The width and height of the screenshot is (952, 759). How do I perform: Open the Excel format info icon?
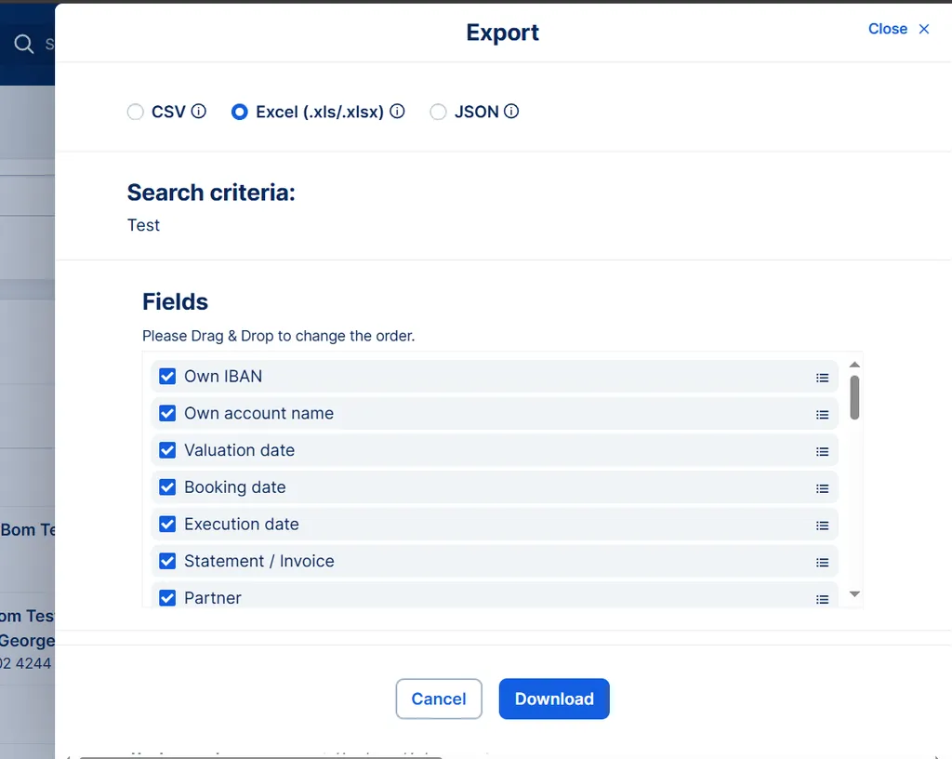point(397,111)
